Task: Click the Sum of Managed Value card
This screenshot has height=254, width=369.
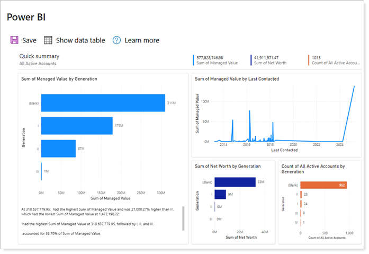Action: [217, 60]
